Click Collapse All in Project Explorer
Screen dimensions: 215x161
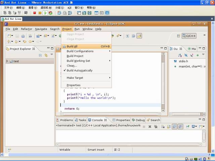tap(40, 55)
